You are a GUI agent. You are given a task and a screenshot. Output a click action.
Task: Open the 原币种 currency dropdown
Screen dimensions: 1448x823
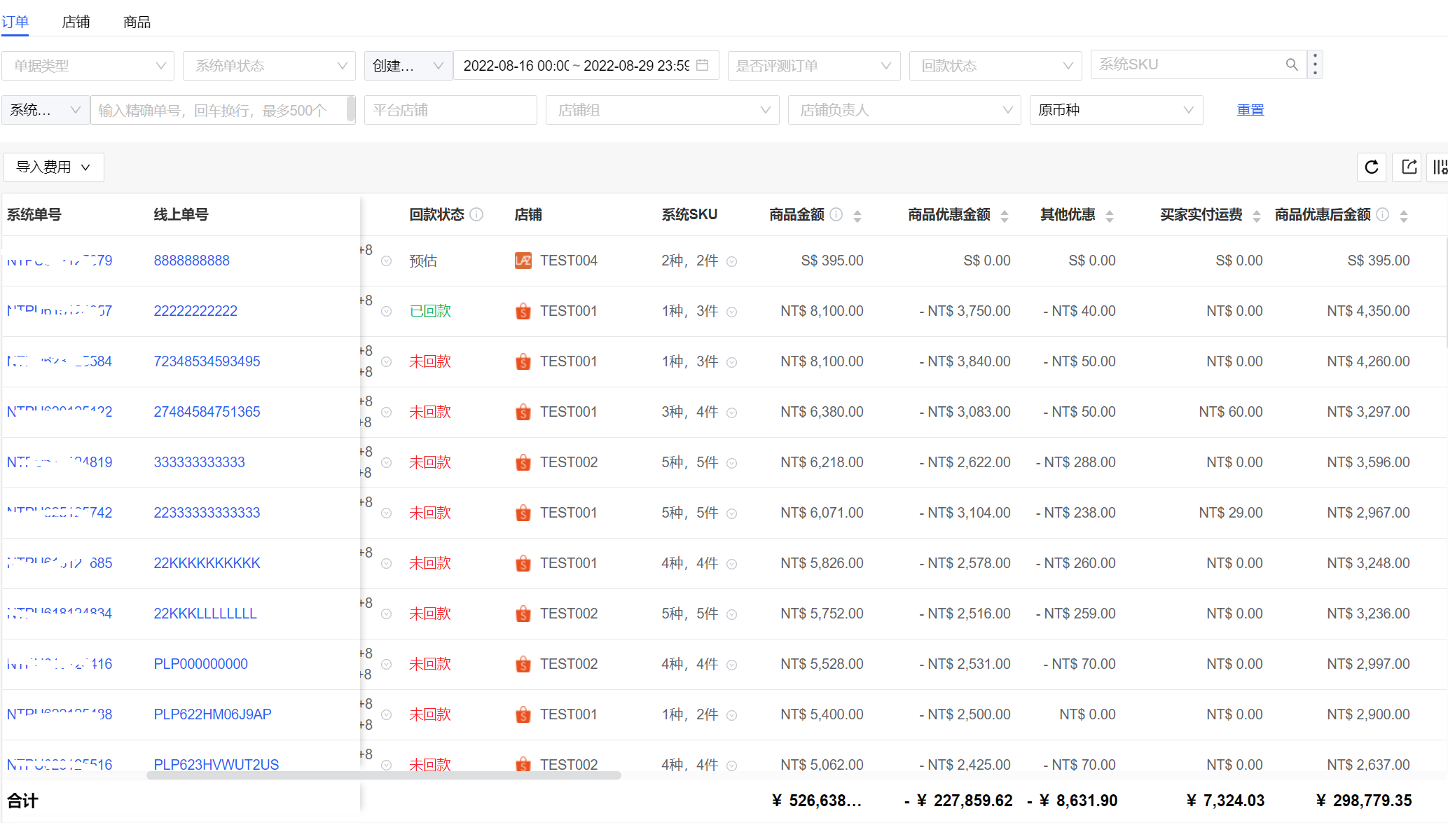[x=1116, y=110]
